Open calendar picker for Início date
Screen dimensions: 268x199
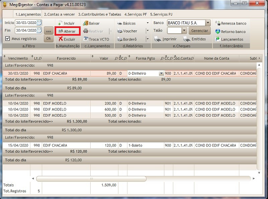[39, 23]
